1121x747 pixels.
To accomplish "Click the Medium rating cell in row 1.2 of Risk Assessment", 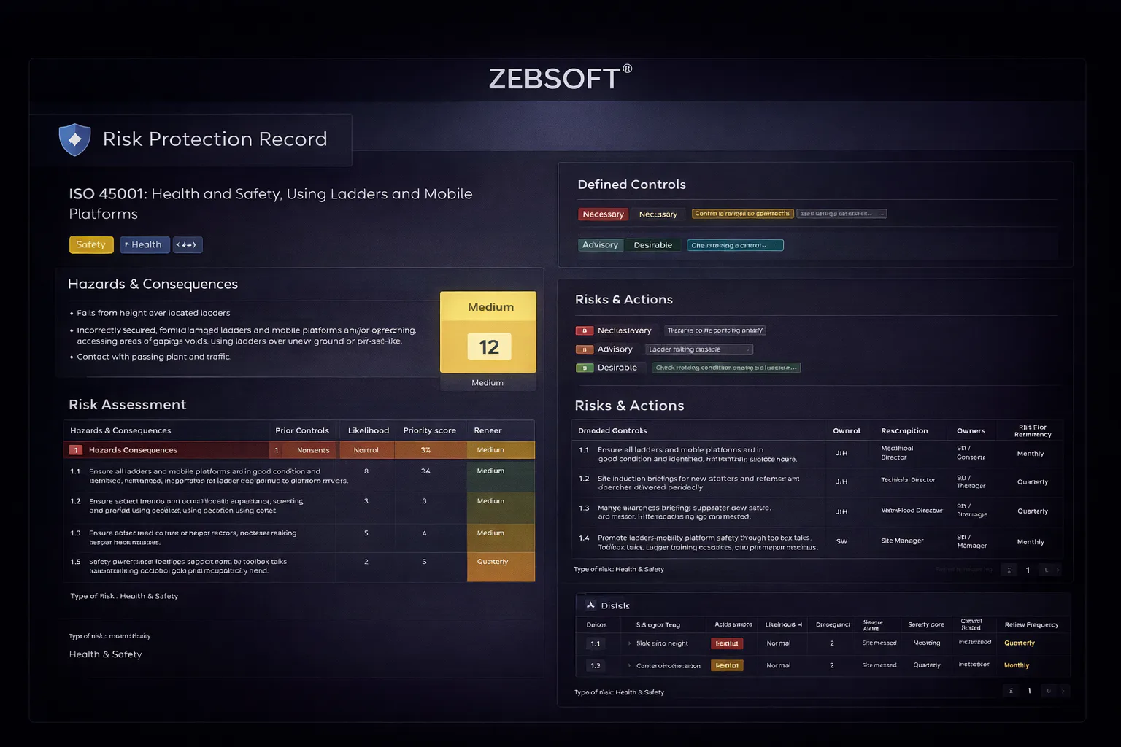I will [501, 508].
